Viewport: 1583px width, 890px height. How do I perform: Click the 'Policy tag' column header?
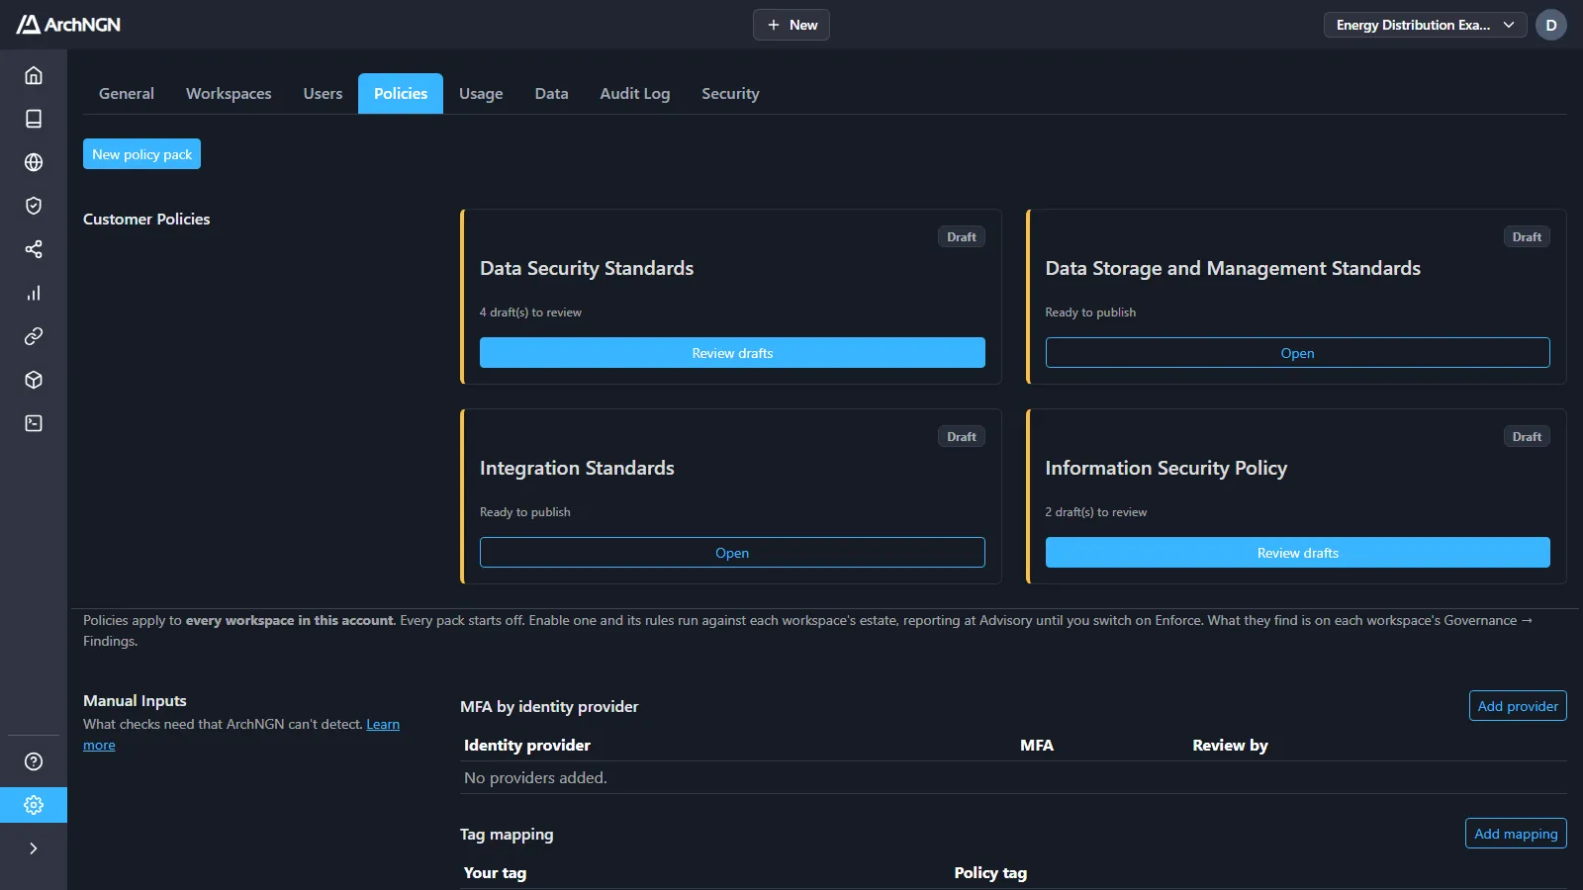pos(990,873)
